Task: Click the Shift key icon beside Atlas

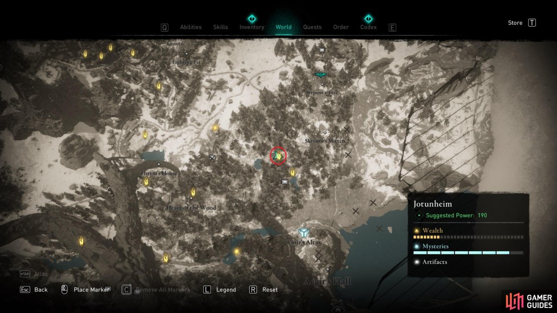Action: 25,273
